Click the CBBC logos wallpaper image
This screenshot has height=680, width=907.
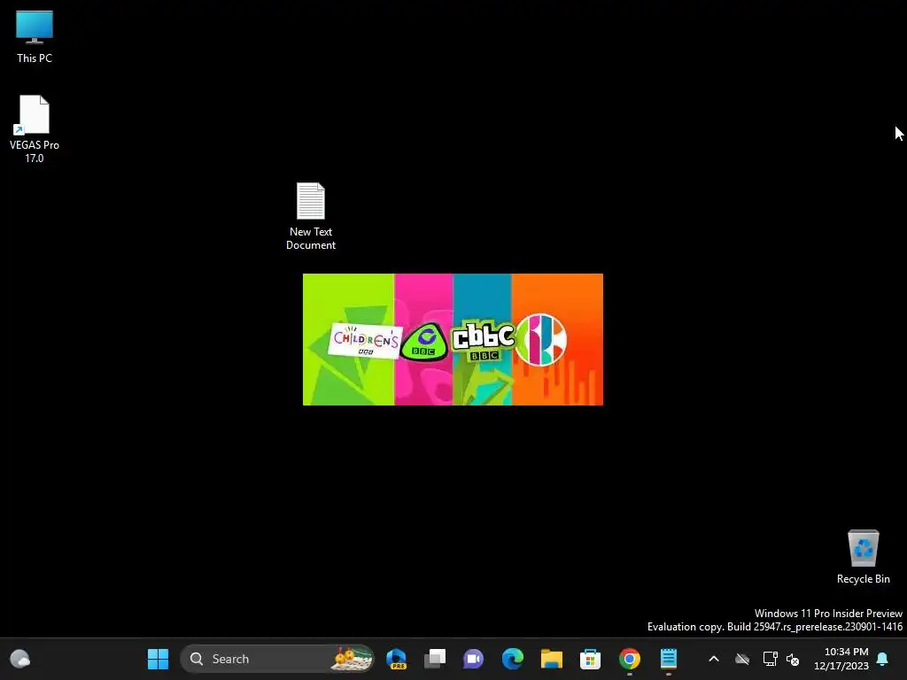coord(453,339)
